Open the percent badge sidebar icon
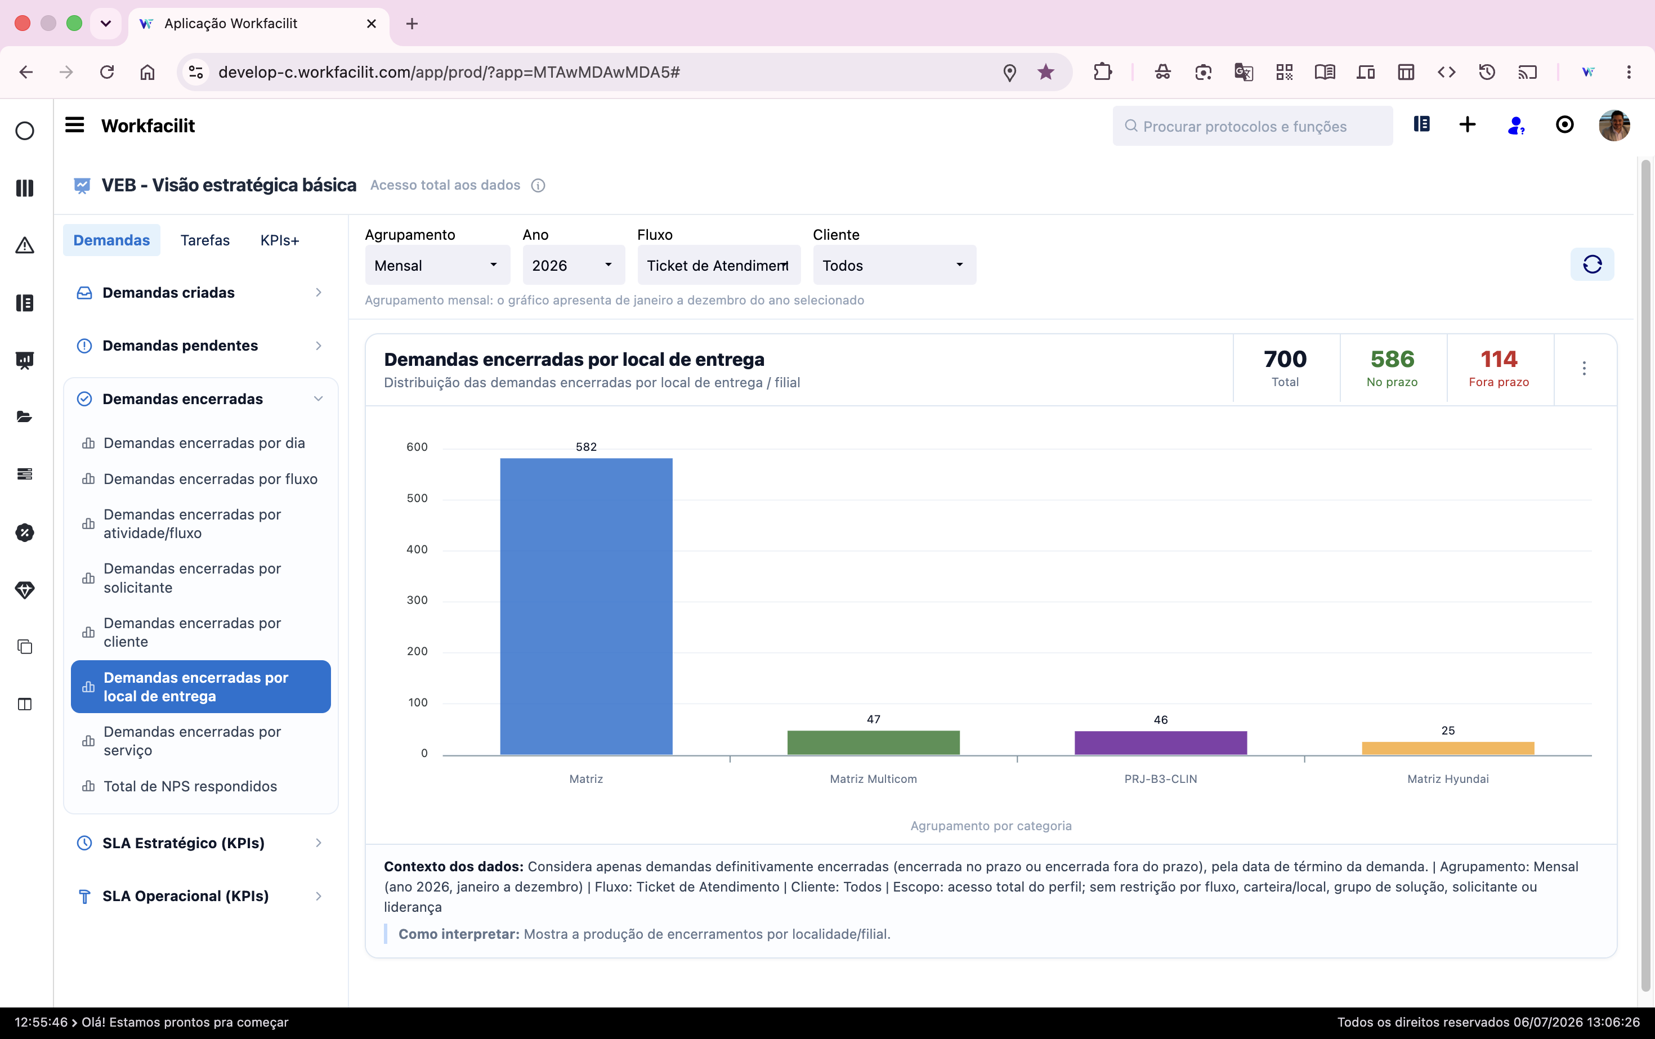The width and height of the screenshot is (1655, 1039). coord(25,532)
